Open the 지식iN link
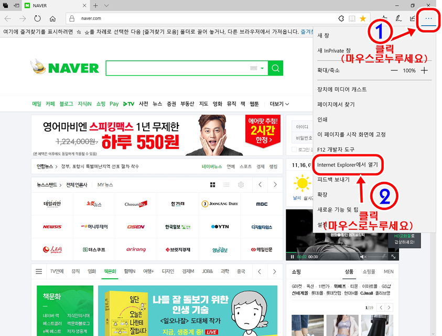The image size is (442, 336). (84, 104)
